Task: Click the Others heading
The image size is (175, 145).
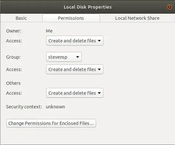Action: coord(13,83)
